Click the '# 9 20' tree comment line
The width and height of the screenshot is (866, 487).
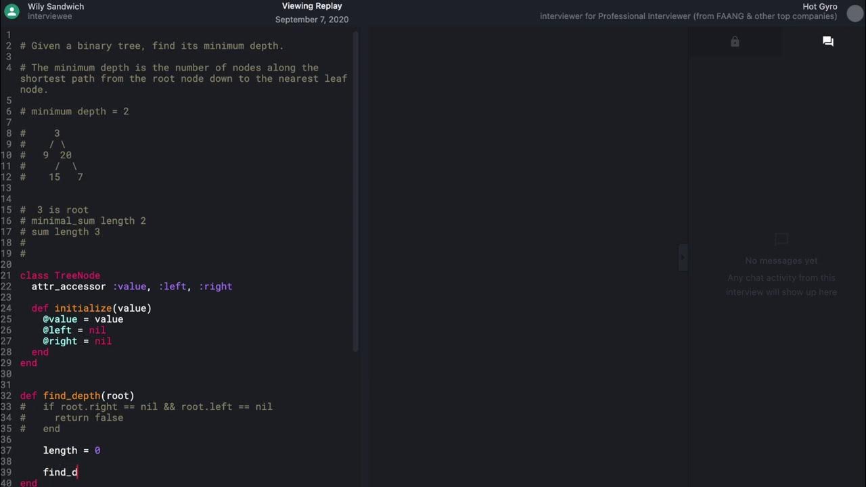46,155
